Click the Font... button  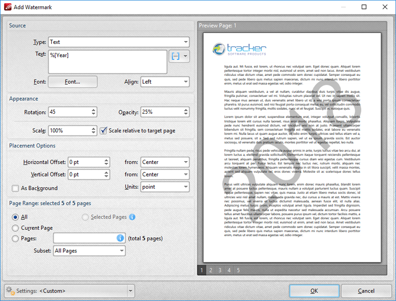point(72,82)
